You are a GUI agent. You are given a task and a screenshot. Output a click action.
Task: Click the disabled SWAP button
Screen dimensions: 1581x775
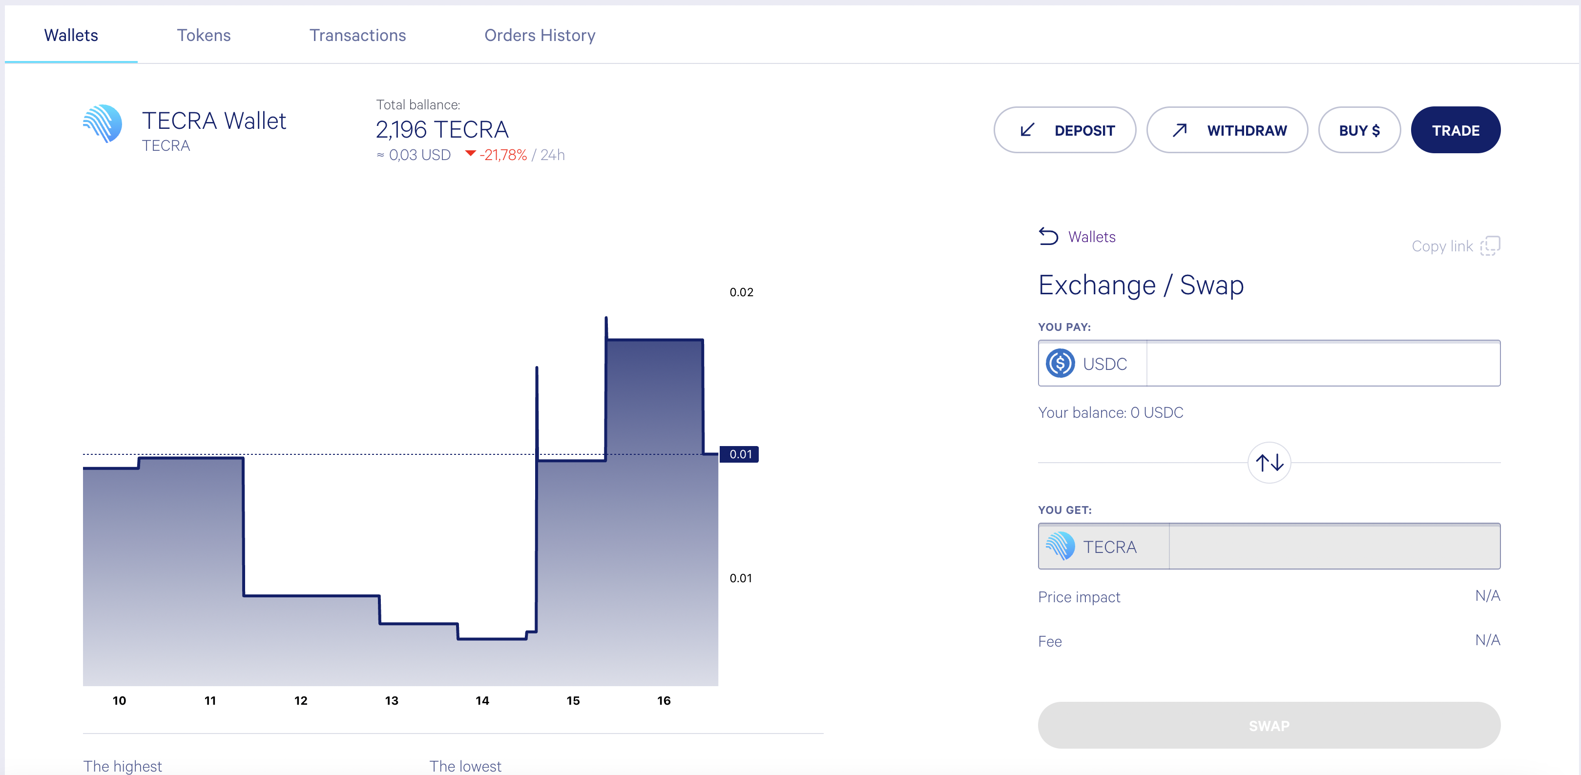(x=1269, y=725)
